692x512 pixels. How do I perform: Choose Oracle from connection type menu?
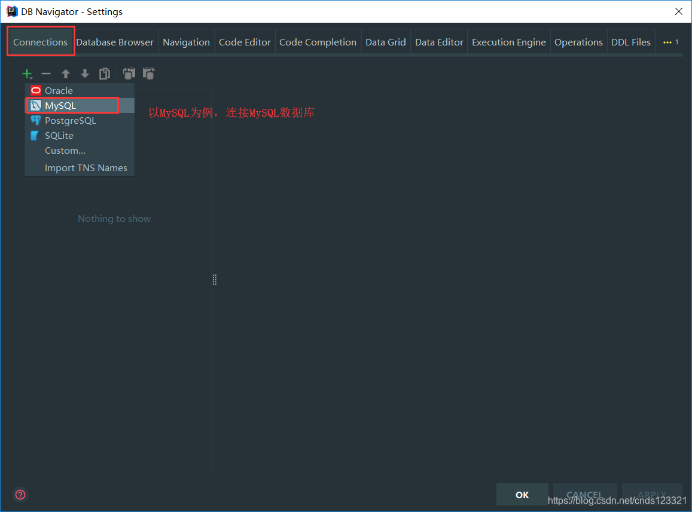click(80, 90)
